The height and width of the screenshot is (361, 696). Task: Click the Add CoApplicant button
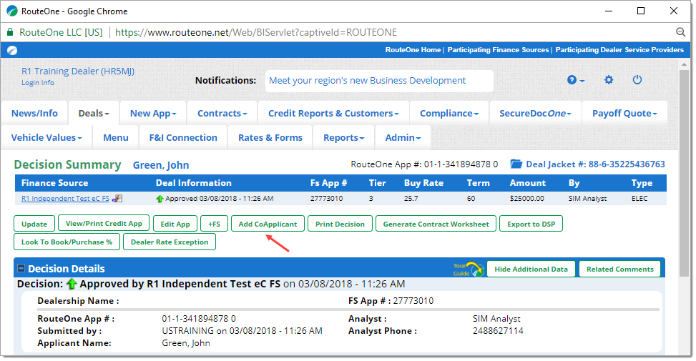(x=268, y=224)
